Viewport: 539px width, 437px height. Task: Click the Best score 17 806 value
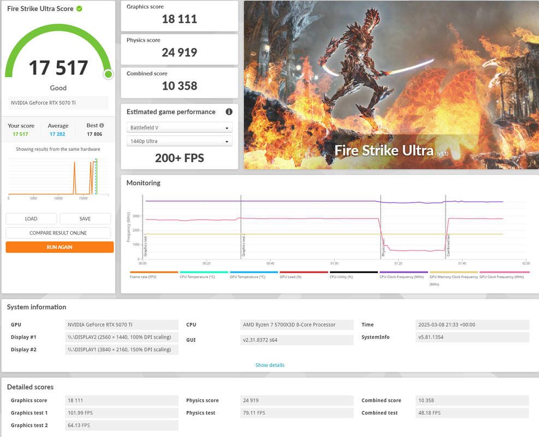94,134
